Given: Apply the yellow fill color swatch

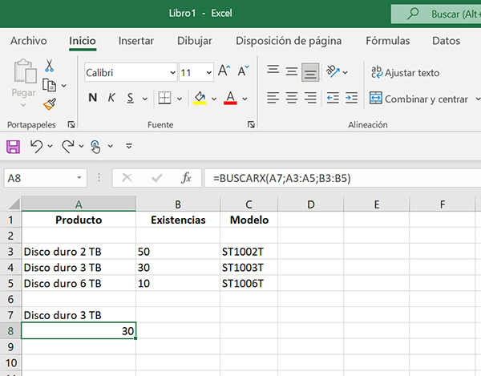Looking at the screenshot, I should coord(200,99).
